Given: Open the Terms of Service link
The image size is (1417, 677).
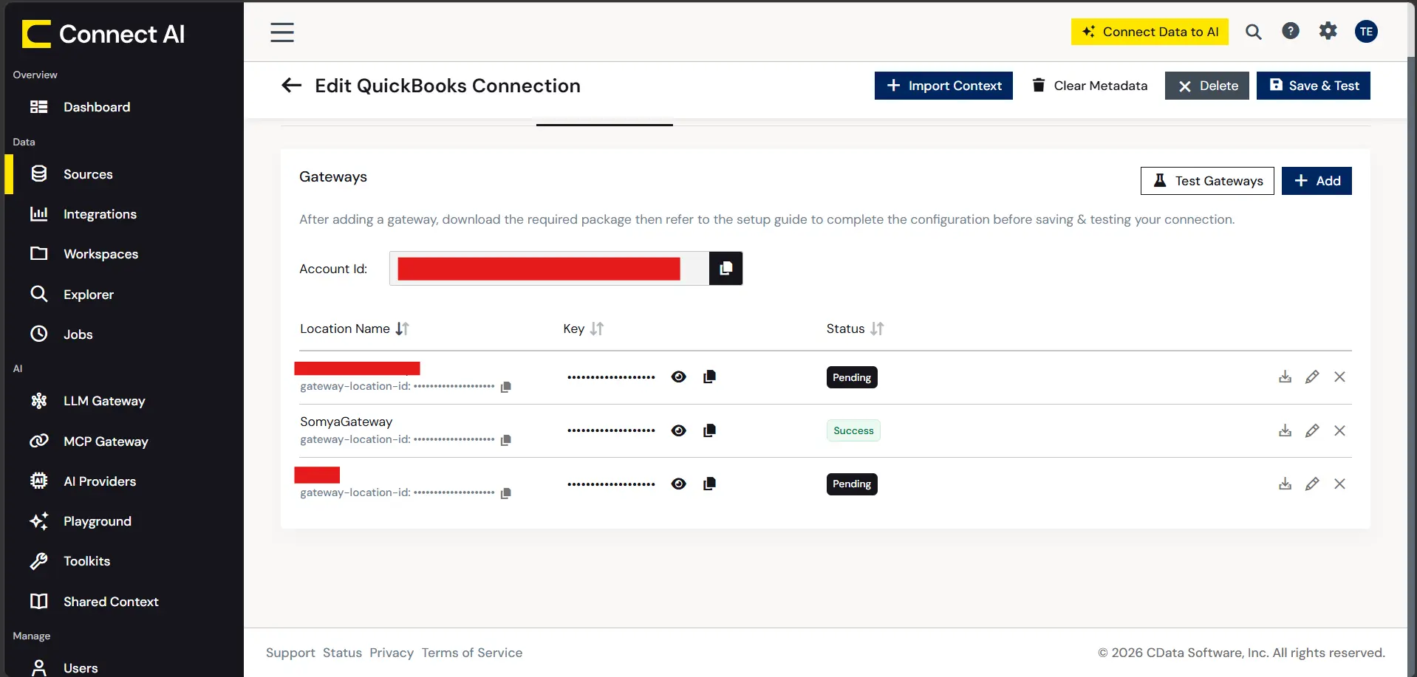Looking at the screenshot, I should point(472,653).
